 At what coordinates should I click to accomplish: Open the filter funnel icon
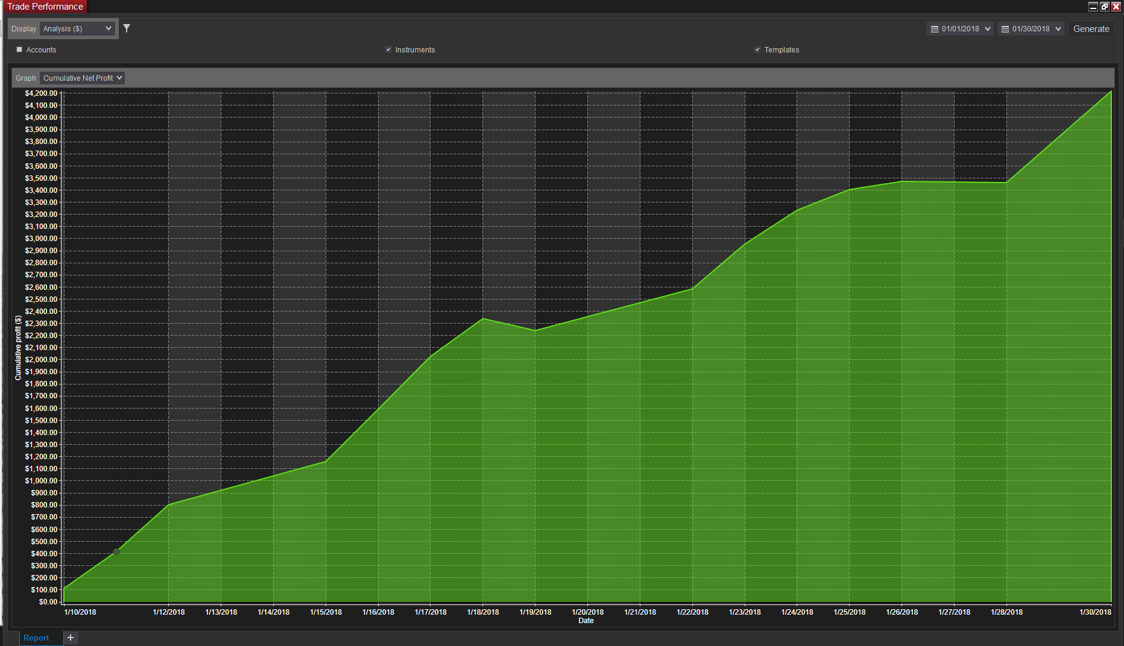point(127,28)
